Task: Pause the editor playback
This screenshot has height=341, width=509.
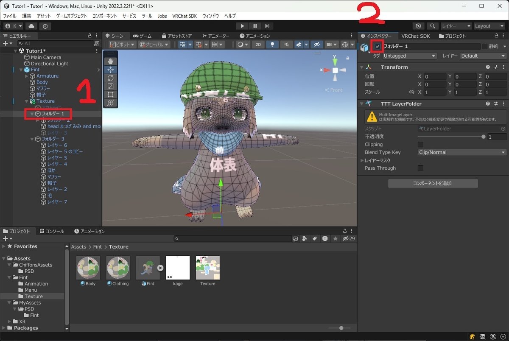Action: point(255,26)
